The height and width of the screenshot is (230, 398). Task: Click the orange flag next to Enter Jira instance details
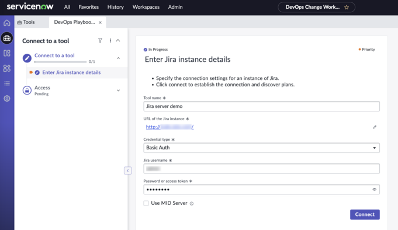31,72
